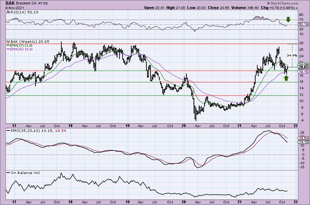Click the black line marker before PMO(35,20,10)
Screen dimensions: 310x205
8,131
